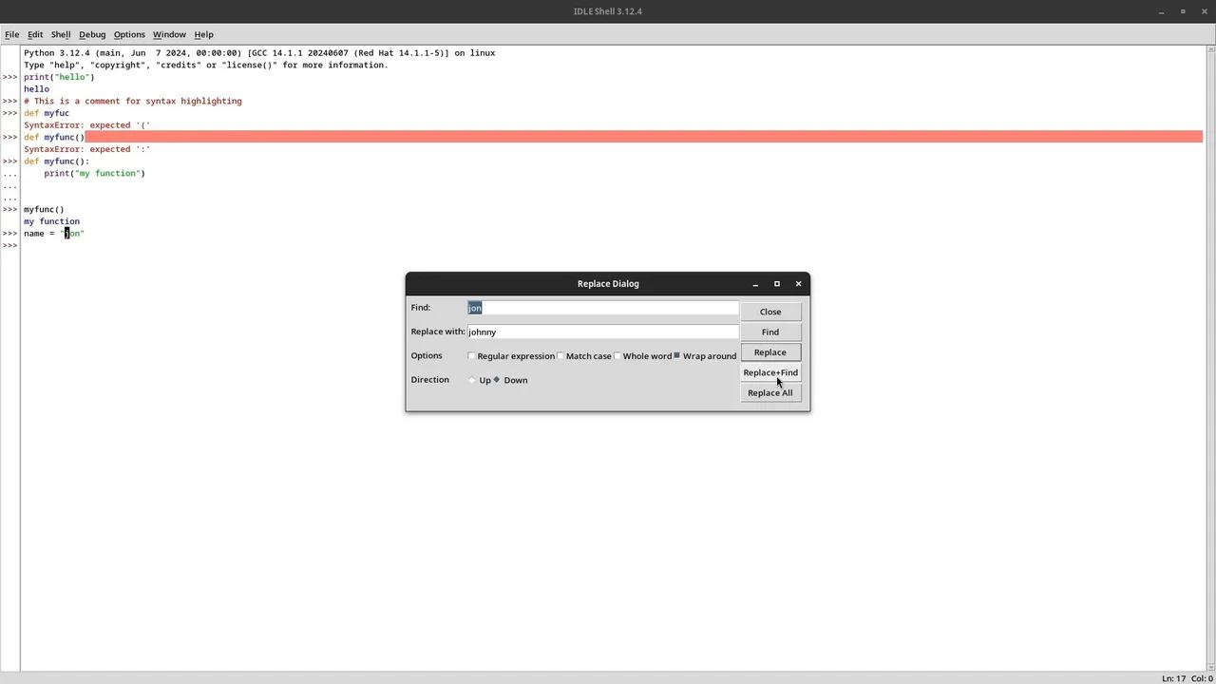
Task: Click the highlighted "def myfunc()" error line
Action: coord(54,137)
